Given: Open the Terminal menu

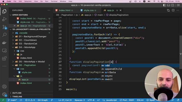Looking at the screenshot, I should (x=54, y=1).
